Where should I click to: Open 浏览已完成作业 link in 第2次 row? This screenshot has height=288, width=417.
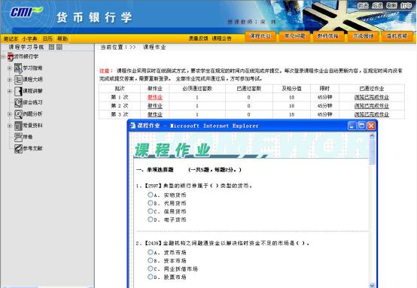click(x=372, y=106)
